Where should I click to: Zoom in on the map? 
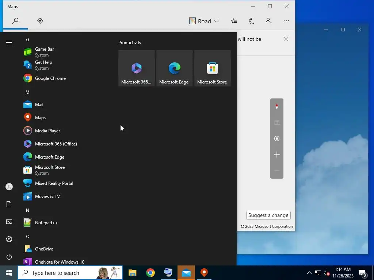[277, 155]
